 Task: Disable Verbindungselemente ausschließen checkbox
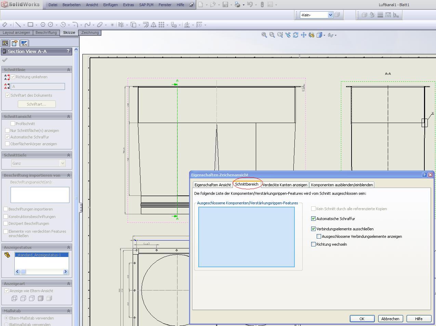(x=313, y=229)
